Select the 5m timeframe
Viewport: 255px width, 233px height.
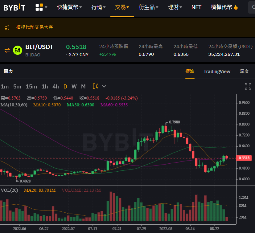(17, 87)
